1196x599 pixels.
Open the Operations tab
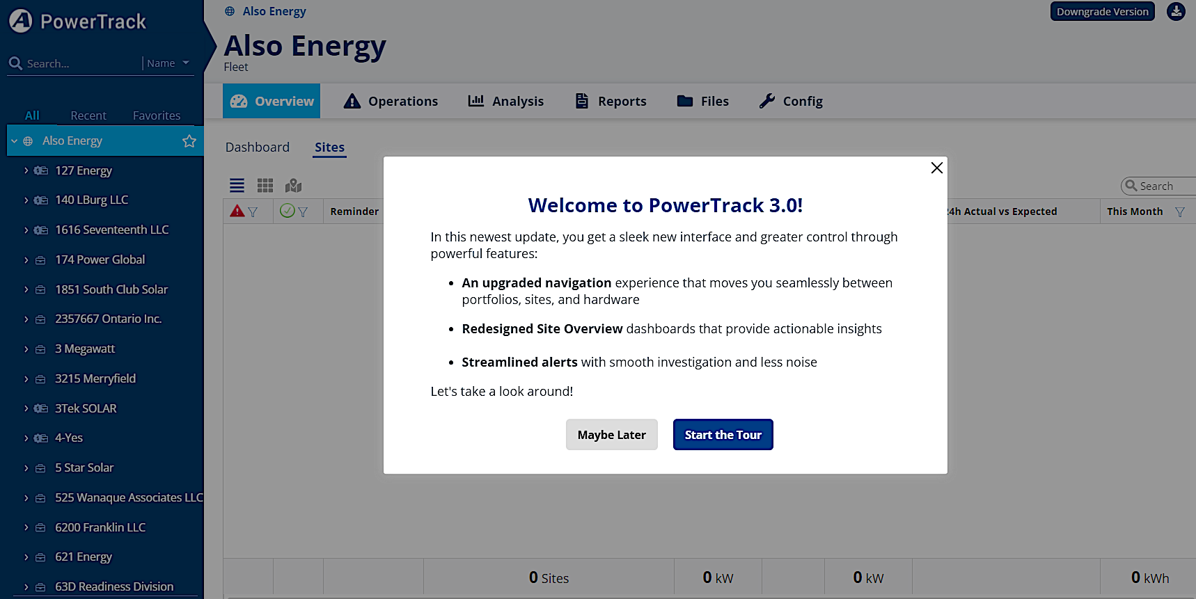[x=391, y=101]
